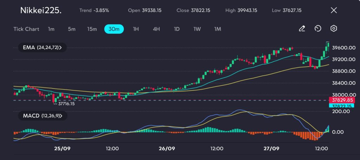Select the 1M monthly timeframe
360x160 pixels.
pyautogui.click(x=218, y=29)
